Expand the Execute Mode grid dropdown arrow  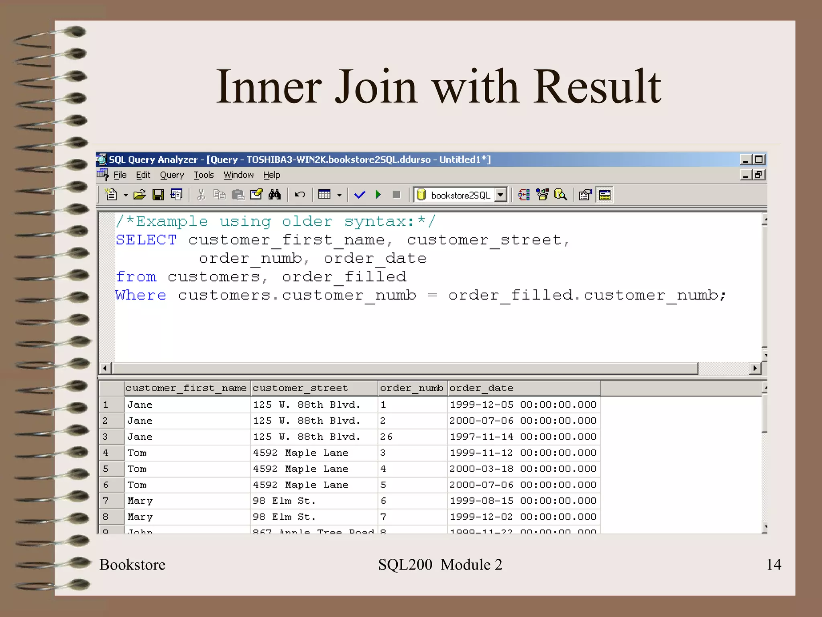pos(340,195)
